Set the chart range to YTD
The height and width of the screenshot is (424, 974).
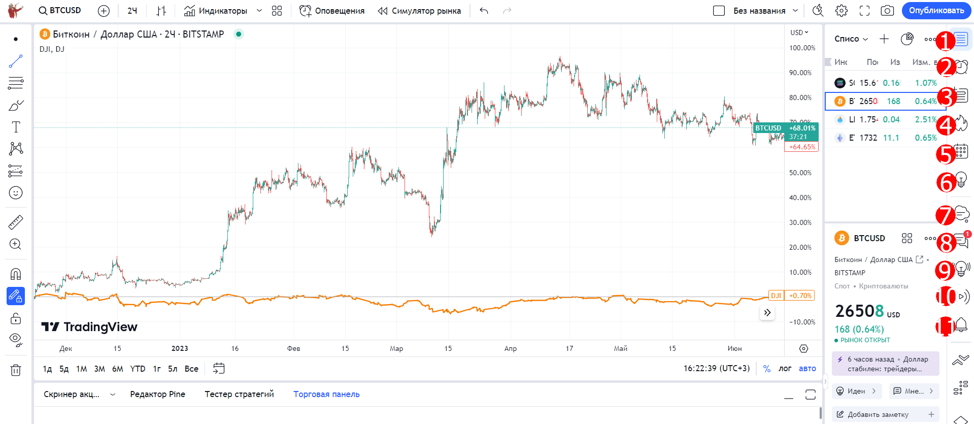tap(138, 369)
